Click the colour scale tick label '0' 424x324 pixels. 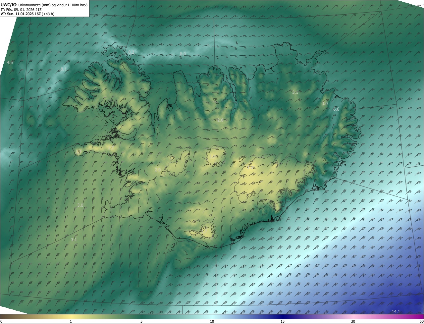pos(1,321)
